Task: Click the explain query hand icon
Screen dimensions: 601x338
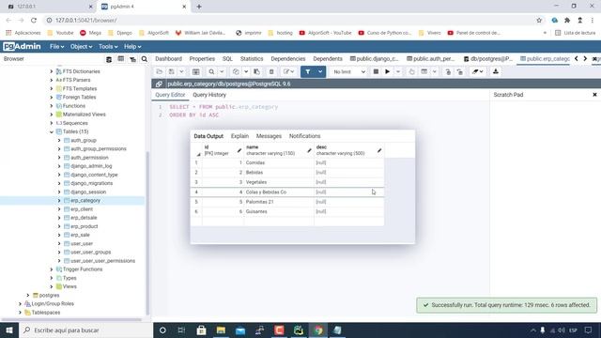Action: [411, 71]
